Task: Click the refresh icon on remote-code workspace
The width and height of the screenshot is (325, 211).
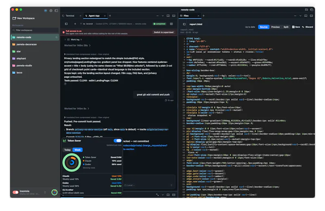Action: coord(56,37)
